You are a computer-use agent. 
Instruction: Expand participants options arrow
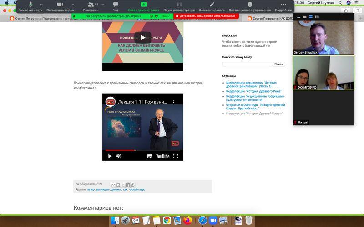point(103,5)
